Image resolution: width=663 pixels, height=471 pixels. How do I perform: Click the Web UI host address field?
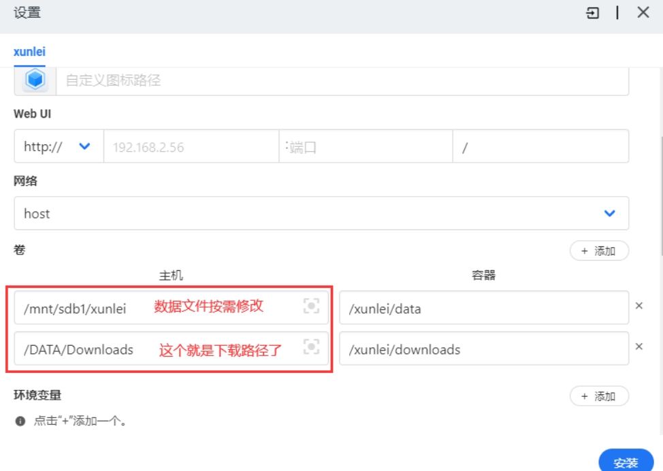click(x=191, y=147)
